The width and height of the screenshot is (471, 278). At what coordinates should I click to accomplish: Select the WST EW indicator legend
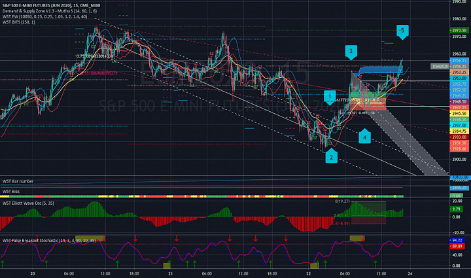pos(44,16)
